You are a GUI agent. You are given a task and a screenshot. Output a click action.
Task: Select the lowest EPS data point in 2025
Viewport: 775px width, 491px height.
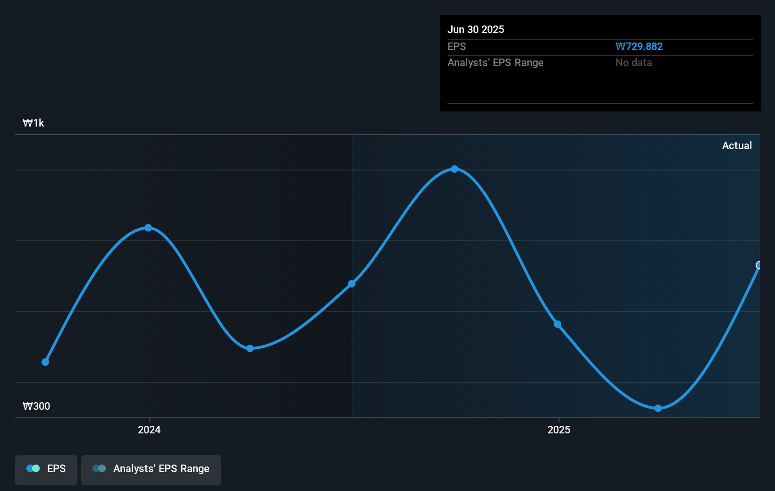pos(658,408)
